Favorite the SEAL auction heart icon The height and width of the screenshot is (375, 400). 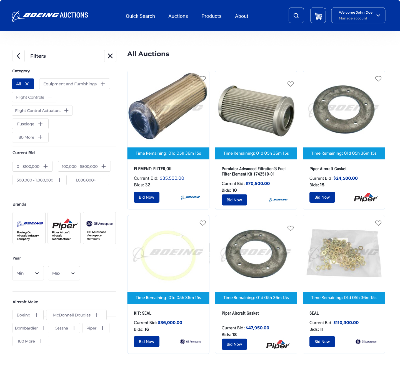pos(378,223)
